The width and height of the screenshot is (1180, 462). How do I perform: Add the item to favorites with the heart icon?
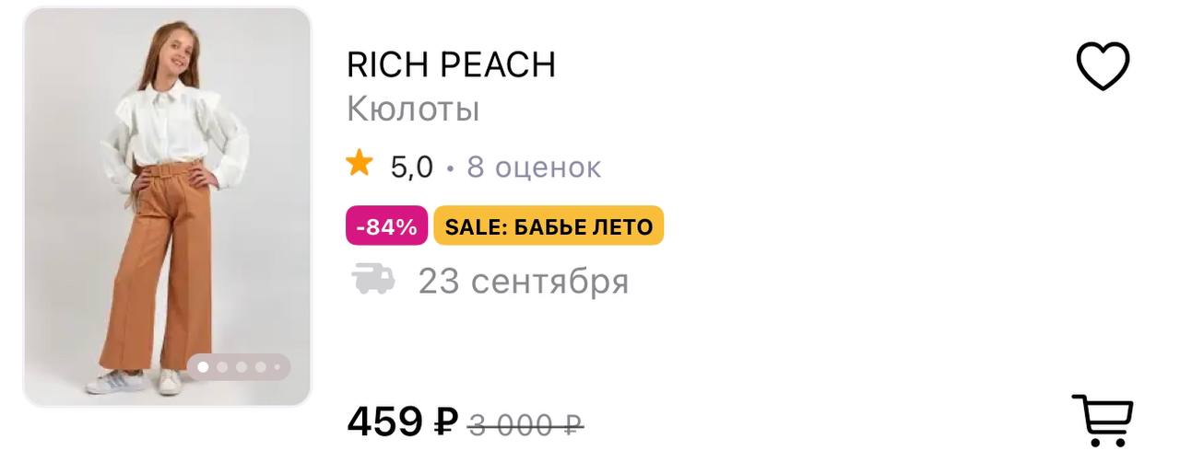[1103, 66]
